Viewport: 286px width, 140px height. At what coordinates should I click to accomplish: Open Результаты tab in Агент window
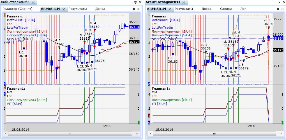[x=184, y=9]
